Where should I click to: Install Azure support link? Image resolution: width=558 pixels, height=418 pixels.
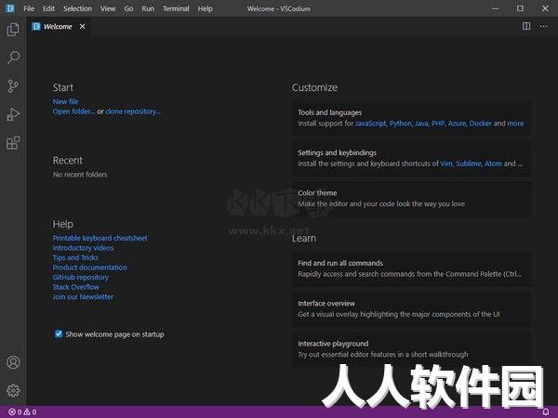458,124
